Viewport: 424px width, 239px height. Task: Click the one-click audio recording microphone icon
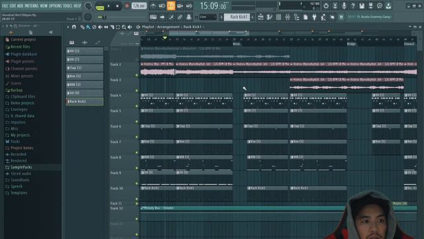[344, 6]
